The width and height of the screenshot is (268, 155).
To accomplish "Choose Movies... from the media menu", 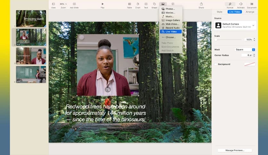I will click(171, 12).
